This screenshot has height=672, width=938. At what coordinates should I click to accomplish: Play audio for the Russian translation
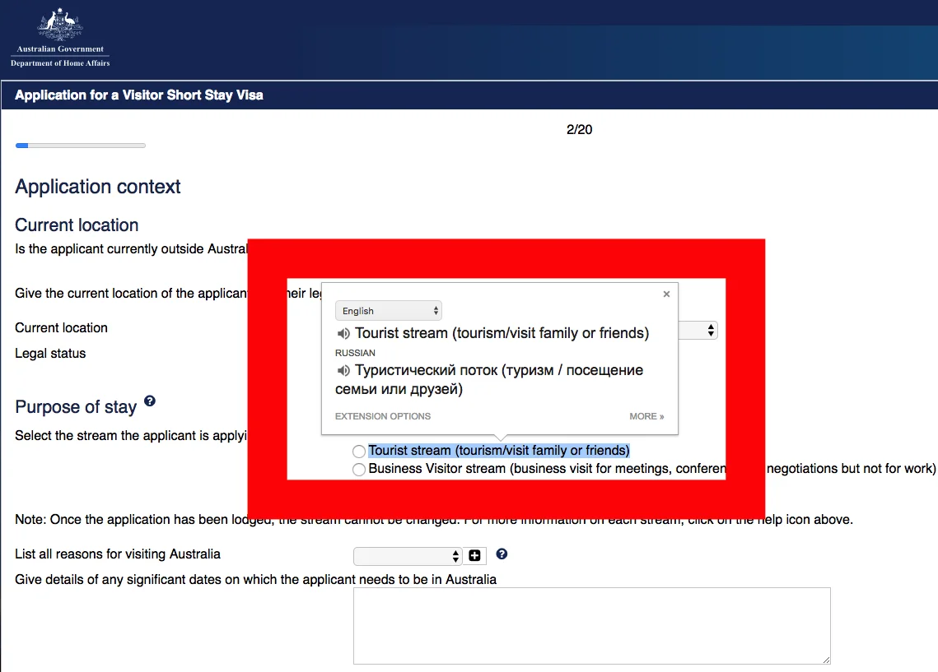tap(343, 371)
